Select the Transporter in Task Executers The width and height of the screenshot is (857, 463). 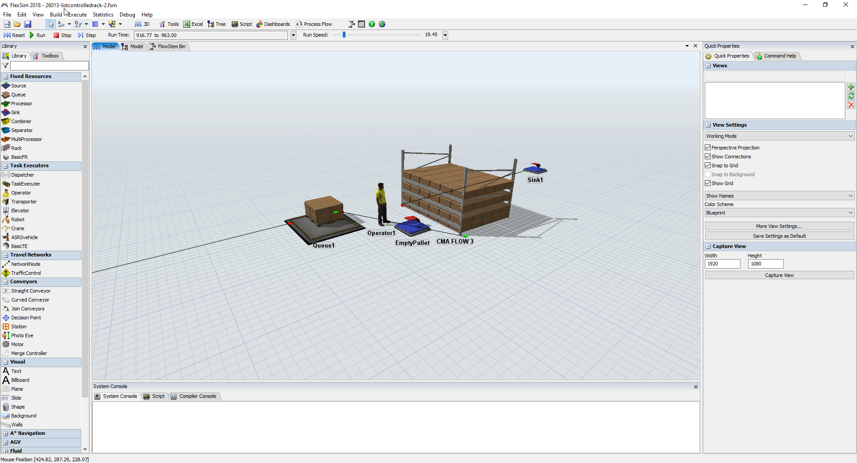pos(24,202)
